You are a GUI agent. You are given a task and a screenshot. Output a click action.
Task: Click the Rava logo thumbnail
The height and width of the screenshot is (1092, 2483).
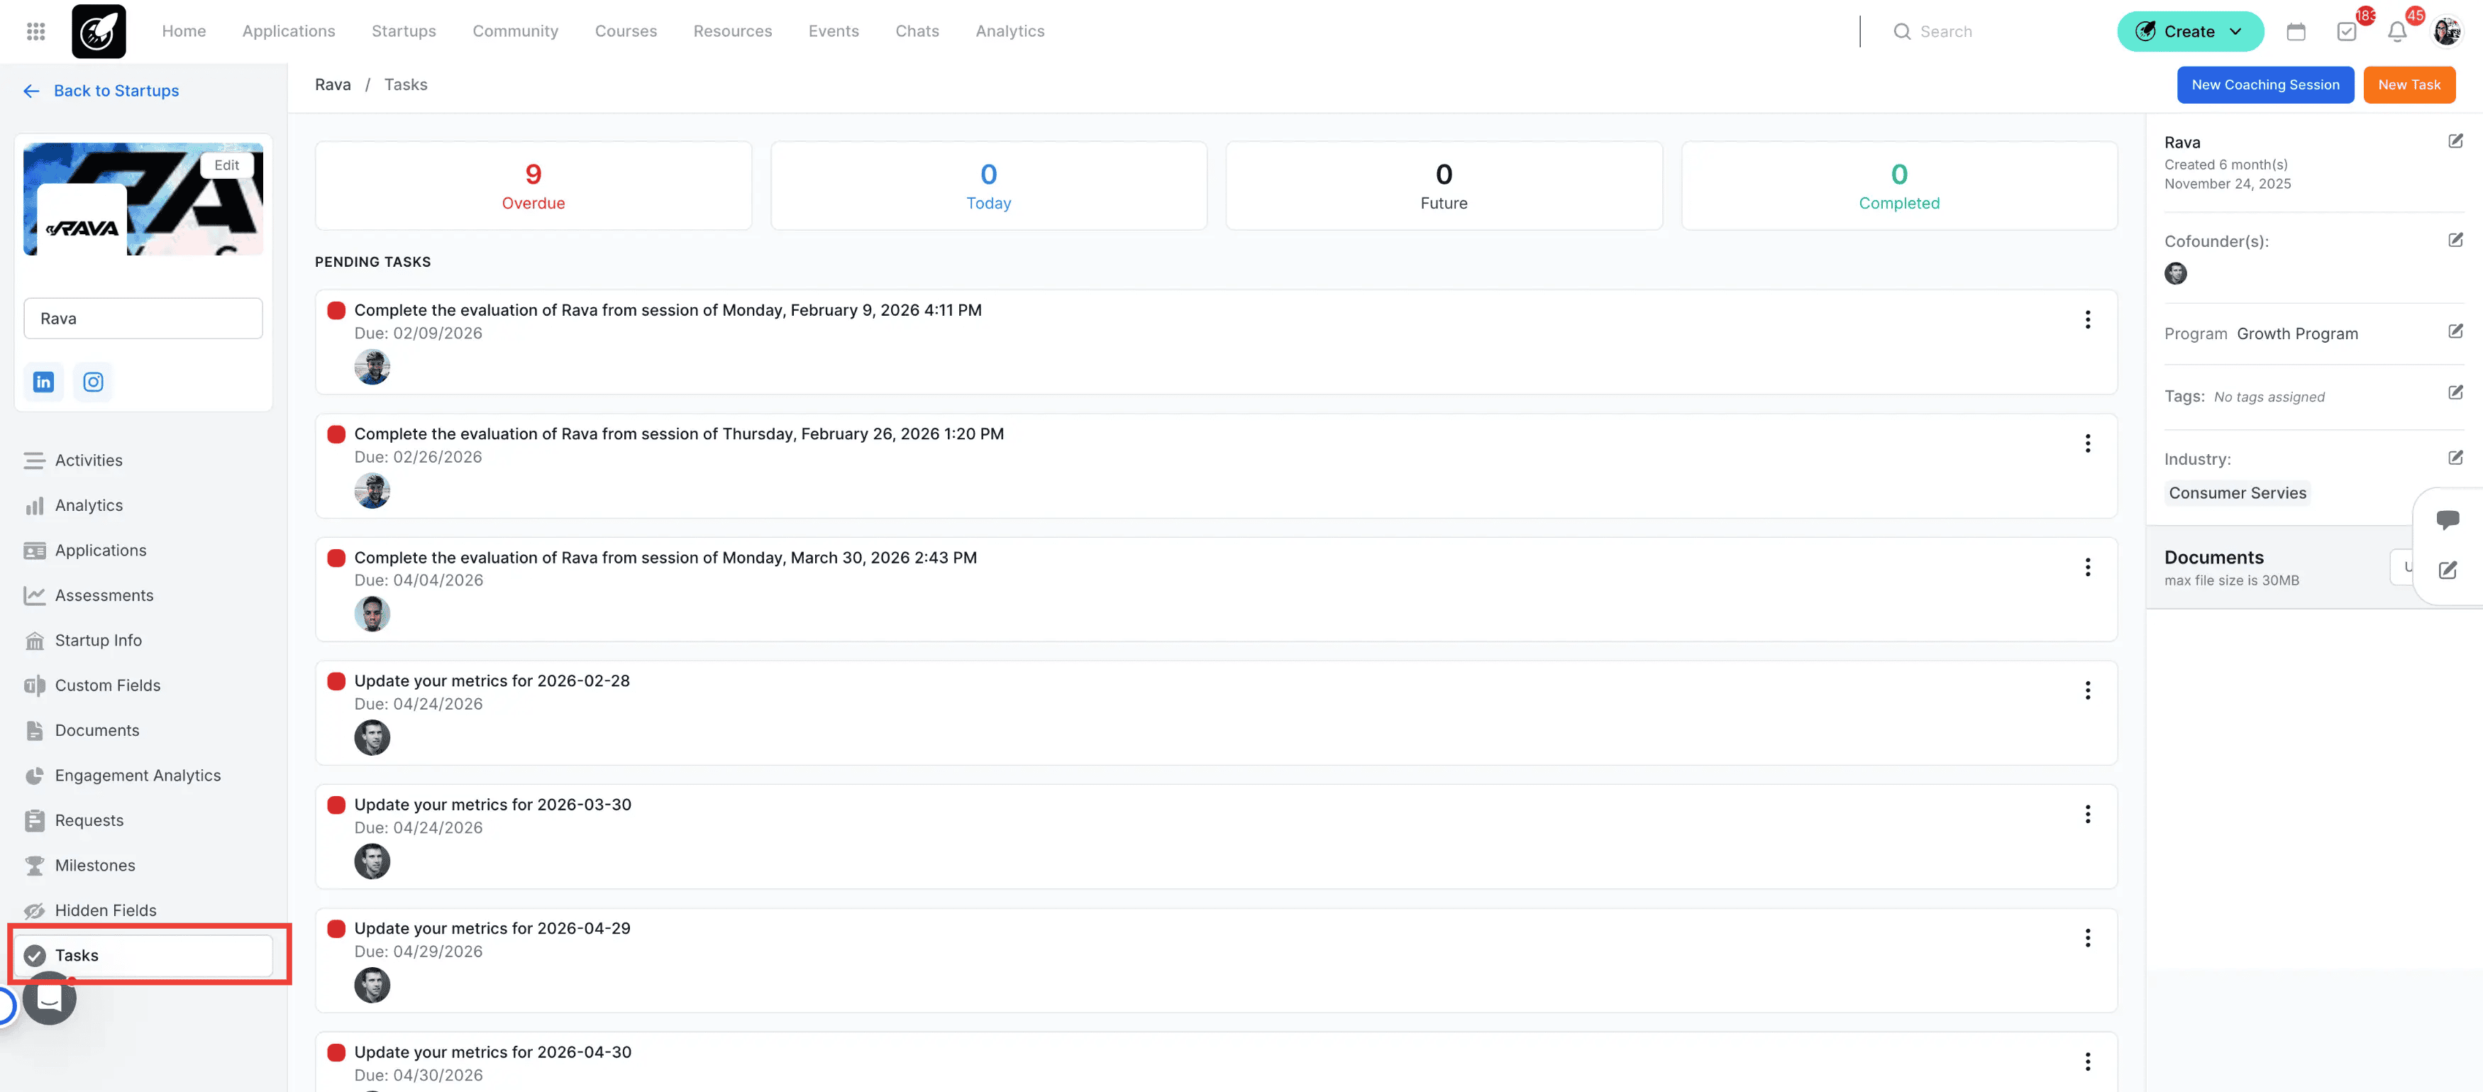[82, 220]
